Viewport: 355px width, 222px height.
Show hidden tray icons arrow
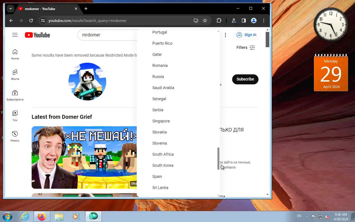307,216
